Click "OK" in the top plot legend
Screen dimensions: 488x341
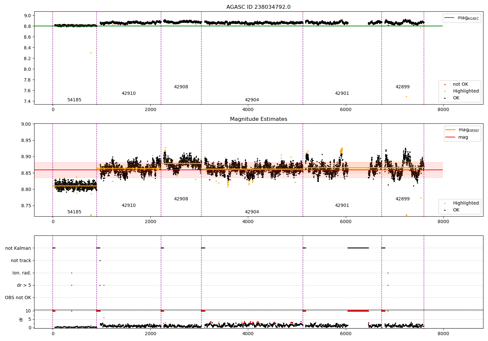(x=456, y=98)
